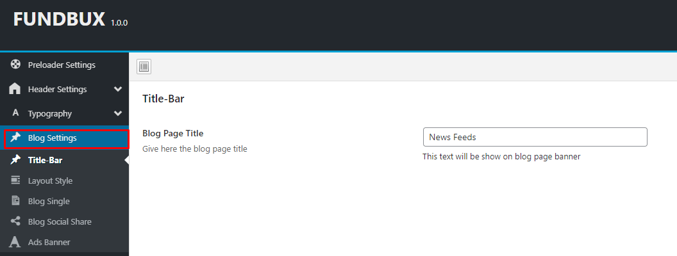Click the Header Settings home icon

[x=15, y=89]
